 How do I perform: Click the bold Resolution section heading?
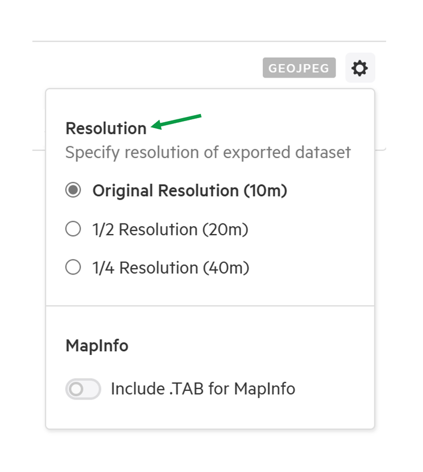point(106,129)
